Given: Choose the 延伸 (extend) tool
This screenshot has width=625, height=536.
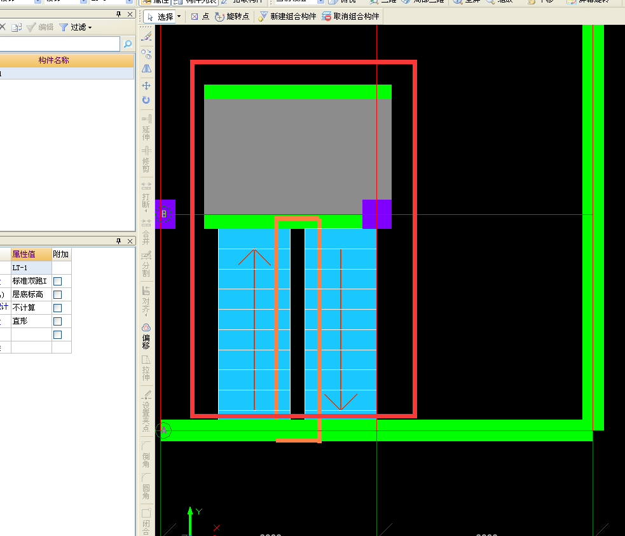Looking at the screenshot, I should tap(146, 128).
